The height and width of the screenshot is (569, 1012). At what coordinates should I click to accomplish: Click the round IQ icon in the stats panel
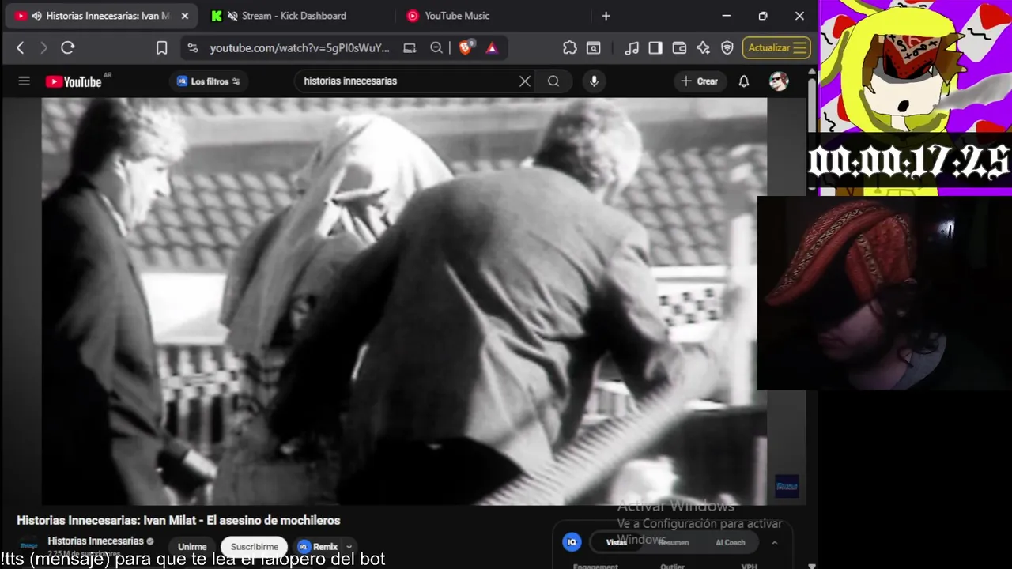pyautogui.click(x=572, y=542)
